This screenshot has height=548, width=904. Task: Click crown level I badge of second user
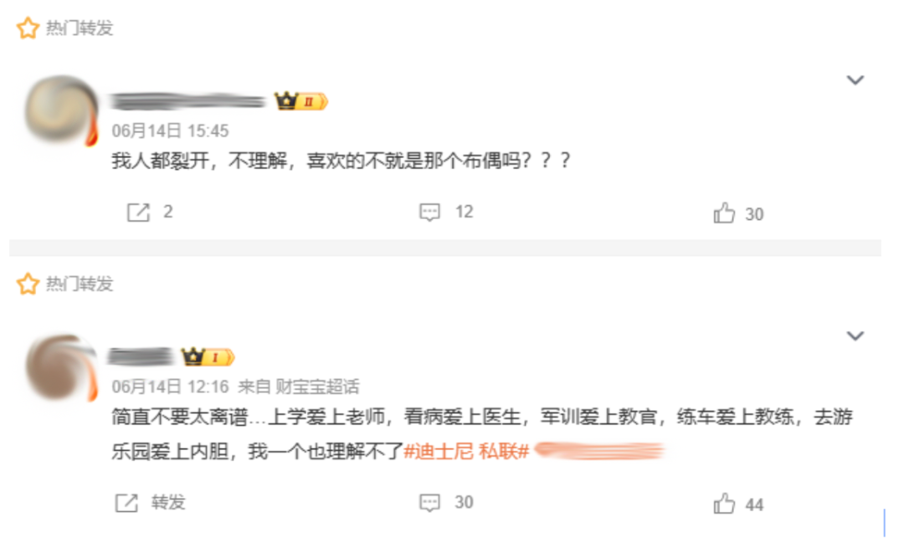pyautogui.click(x=208, y=356)
